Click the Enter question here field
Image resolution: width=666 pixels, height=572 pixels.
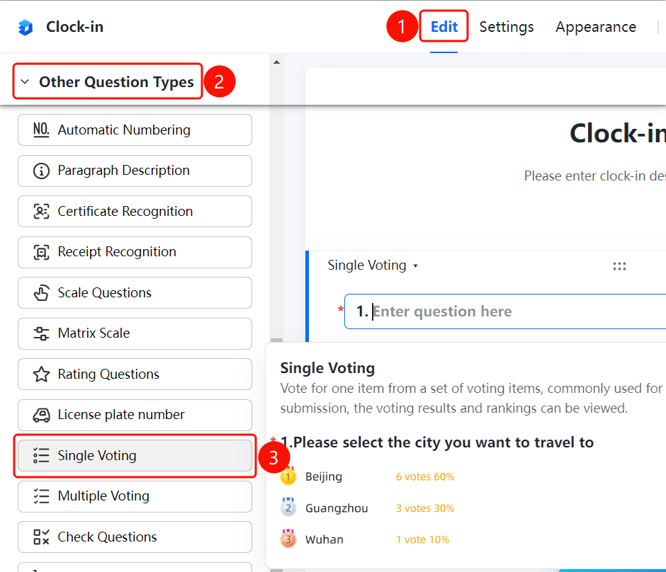coord(505,311)
